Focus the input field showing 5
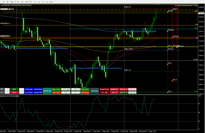The height and width of the screenshot is (133, 205). point(76,92)
